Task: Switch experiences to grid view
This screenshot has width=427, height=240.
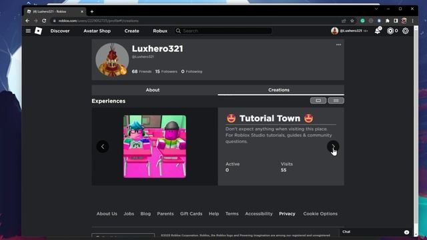Action: coord(336,101)
